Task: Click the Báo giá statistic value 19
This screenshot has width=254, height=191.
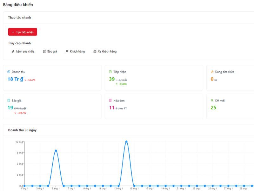Action: point(10,108)
